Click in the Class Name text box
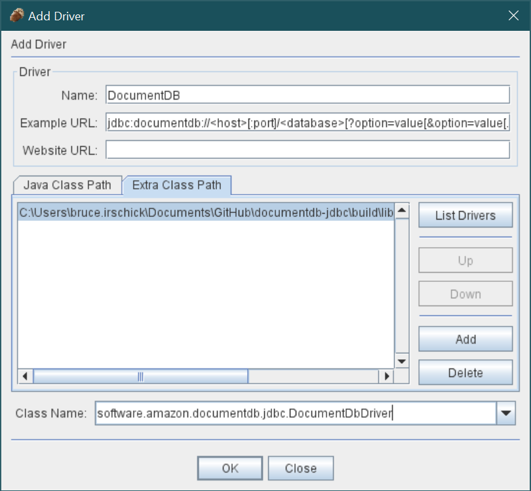Viewport: 531px width, 491px height. pyautogui.click(x=296, y=413)
